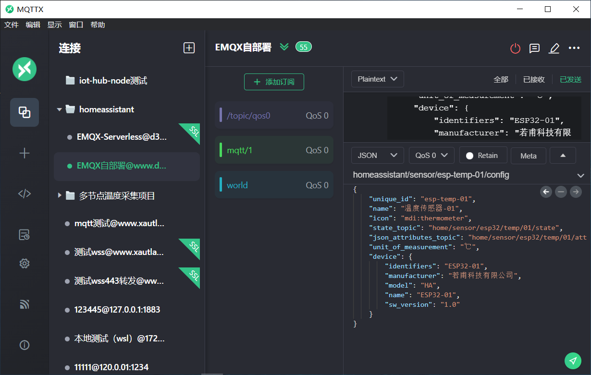Click the edit connection pencil icon
Image resolution: width=591 pixels, height=375 pixels.
click(554, 48)
